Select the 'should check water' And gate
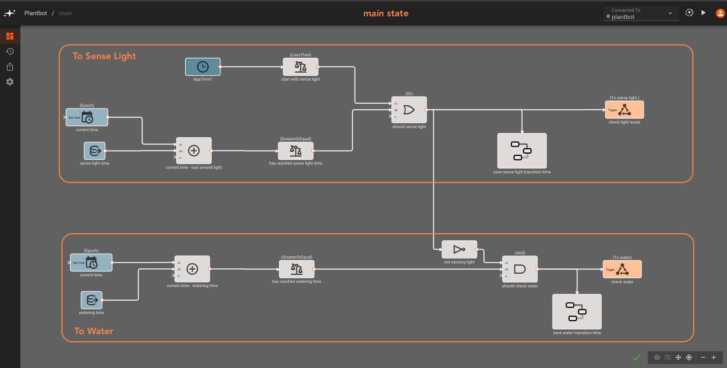Image resolution: width=727 pixels, height=368 pixels. point(520,269)
